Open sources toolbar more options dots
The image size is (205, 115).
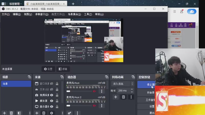click(x=62, y=113)
